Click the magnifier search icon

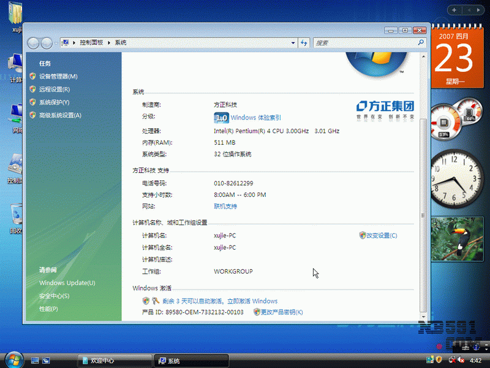pos(421,43)
